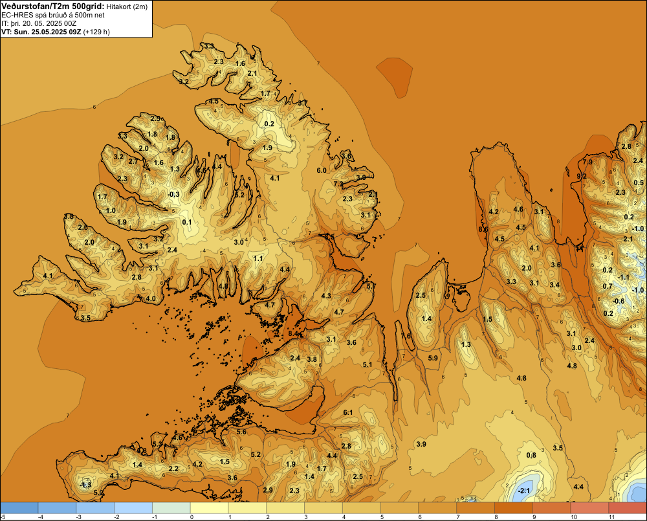Image resolution: width=647 pixels, height=521 pixels.
Task: Click the '2.6' temperature value
Action: point(83,227)
